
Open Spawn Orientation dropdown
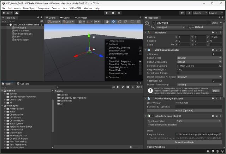[x=199, y=62]
